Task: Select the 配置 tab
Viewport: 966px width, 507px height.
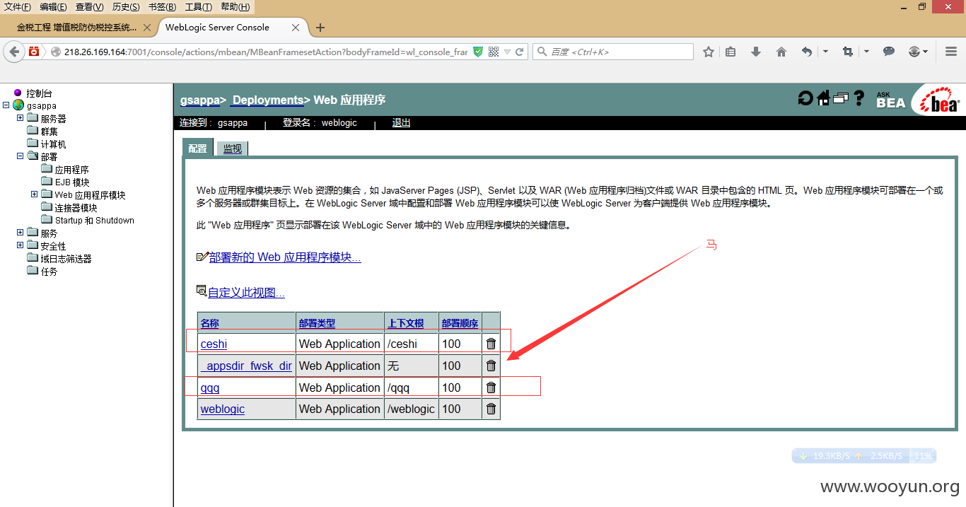Action: [197, 148]
